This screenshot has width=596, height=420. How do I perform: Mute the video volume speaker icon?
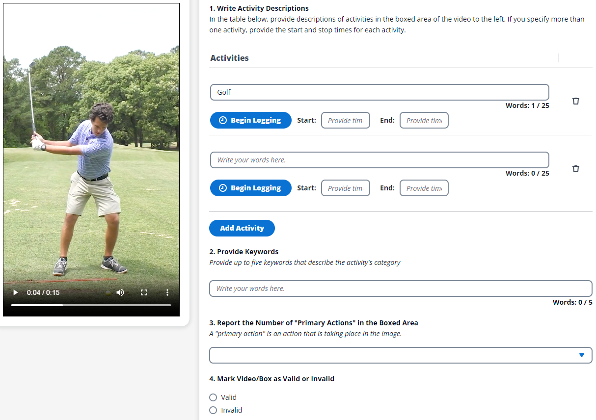tap(120, 292)
